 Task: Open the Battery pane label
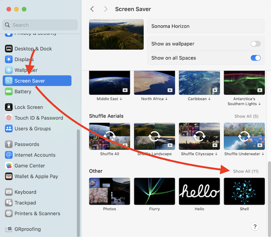23,91
